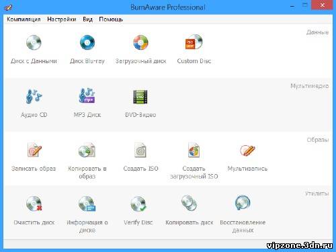
Task: Click the Записать образ text label
Action: pos(34,169)
